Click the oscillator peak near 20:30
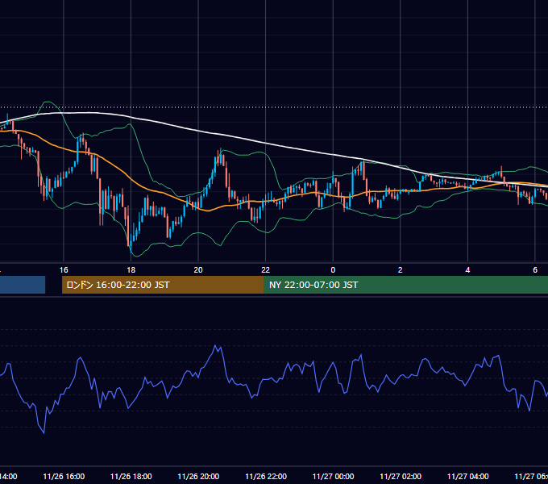The image size is (548, 484). click(x=215, y=346)
